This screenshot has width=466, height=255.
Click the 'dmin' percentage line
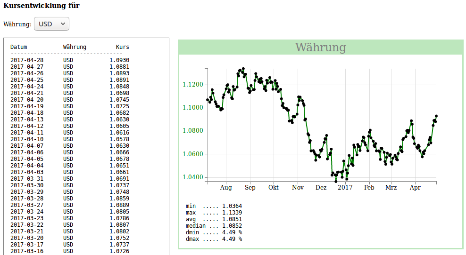214,232
